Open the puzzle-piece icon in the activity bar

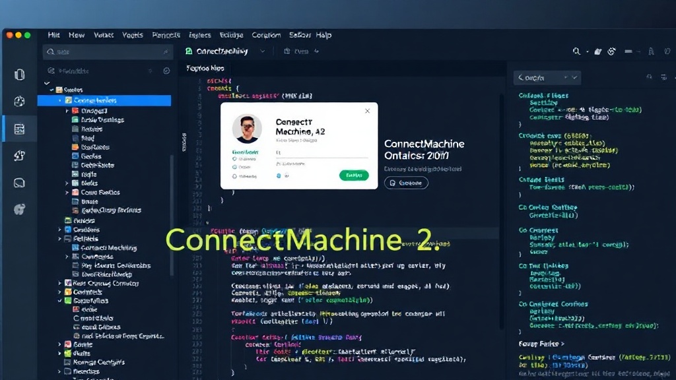click(19, 156)
